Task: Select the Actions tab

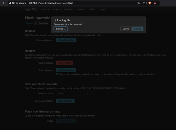Action: (29, 24)
